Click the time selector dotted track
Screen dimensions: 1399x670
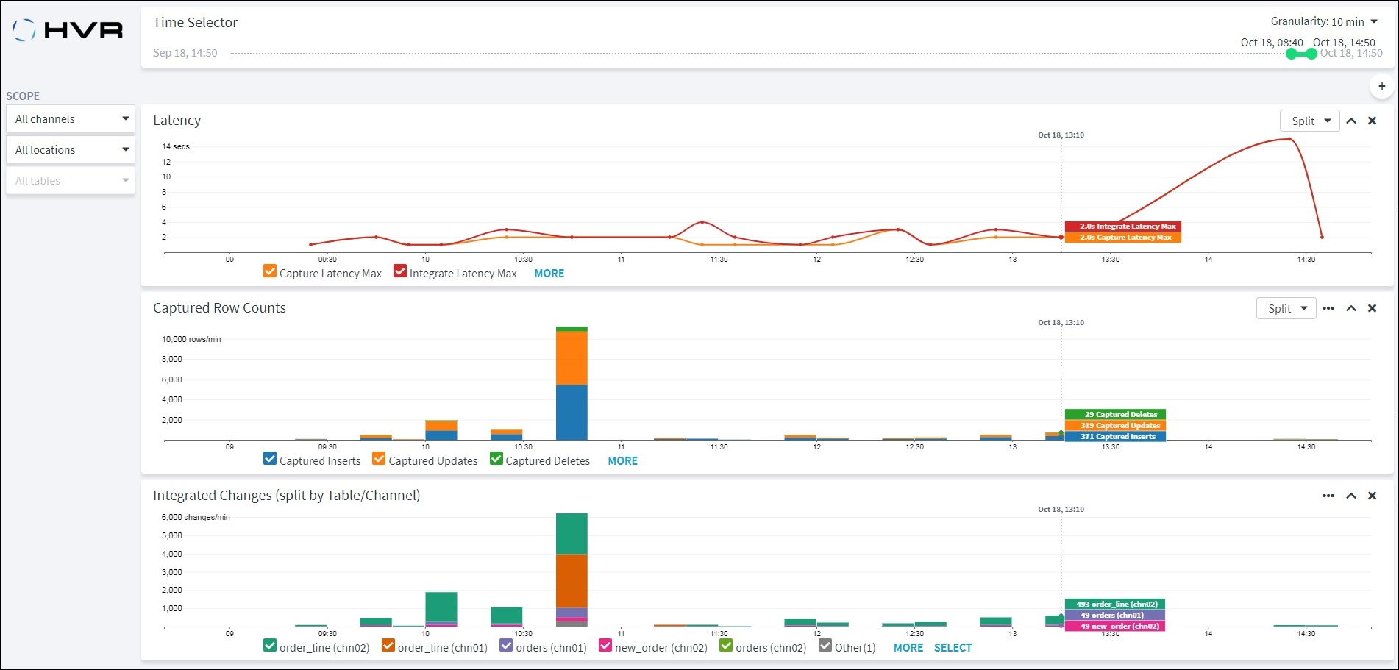[x=758, y=54]
